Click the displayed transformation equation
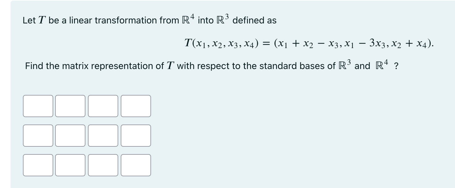Screen dimensions: 455x188 (x=309, y=43)
